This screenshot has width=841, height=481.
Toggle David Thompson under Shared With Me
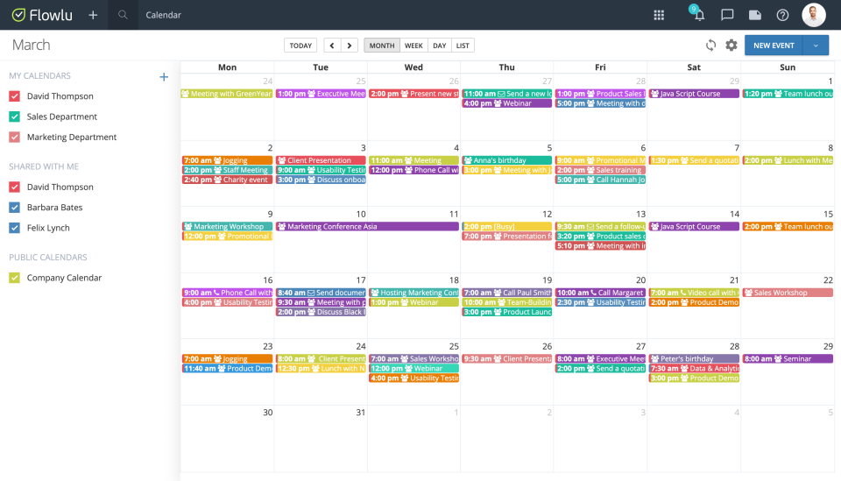pos(15,187)
